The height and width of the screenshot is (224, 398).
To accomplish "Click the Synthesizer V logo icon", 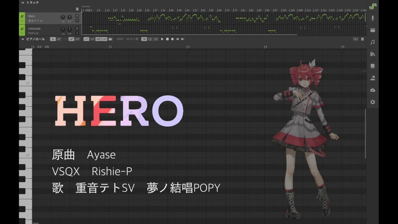I will (373, 6).
